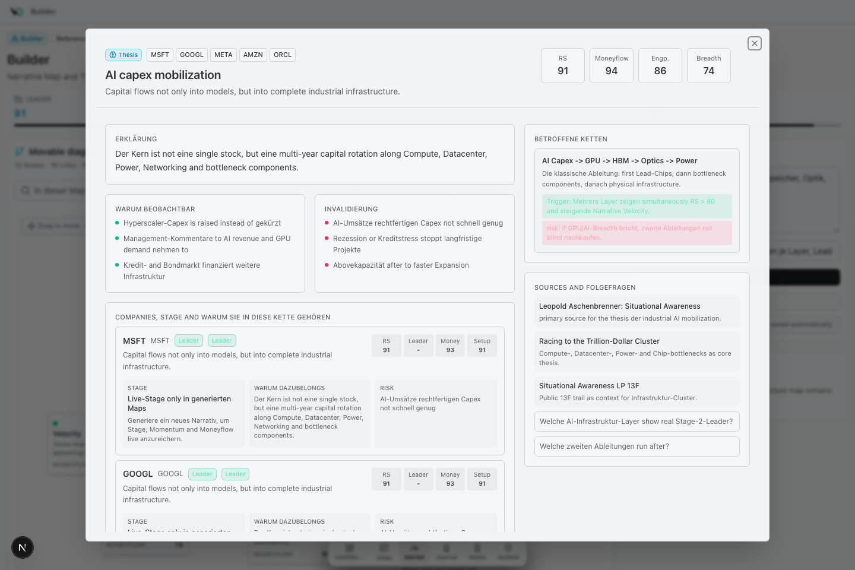Click the Money 93 box in MSFT row
The height and width of the screenshot is (570, 855).
coord(450,346)
